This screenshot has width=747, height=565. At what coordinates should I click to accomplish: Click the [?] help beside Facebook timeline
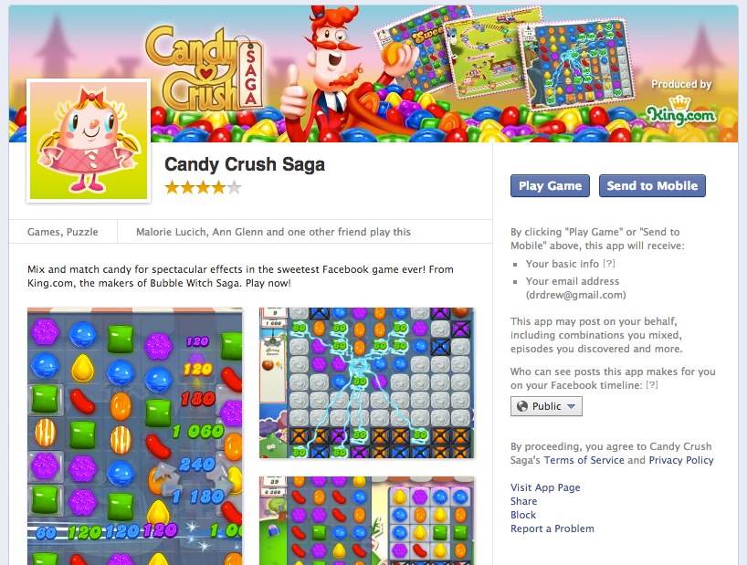point(652,384)
